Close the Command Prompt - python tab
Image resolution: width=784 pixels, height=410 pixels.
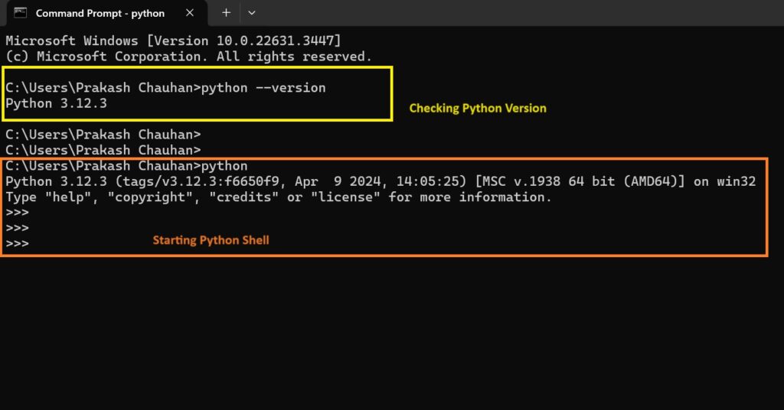tap(190, 13)
